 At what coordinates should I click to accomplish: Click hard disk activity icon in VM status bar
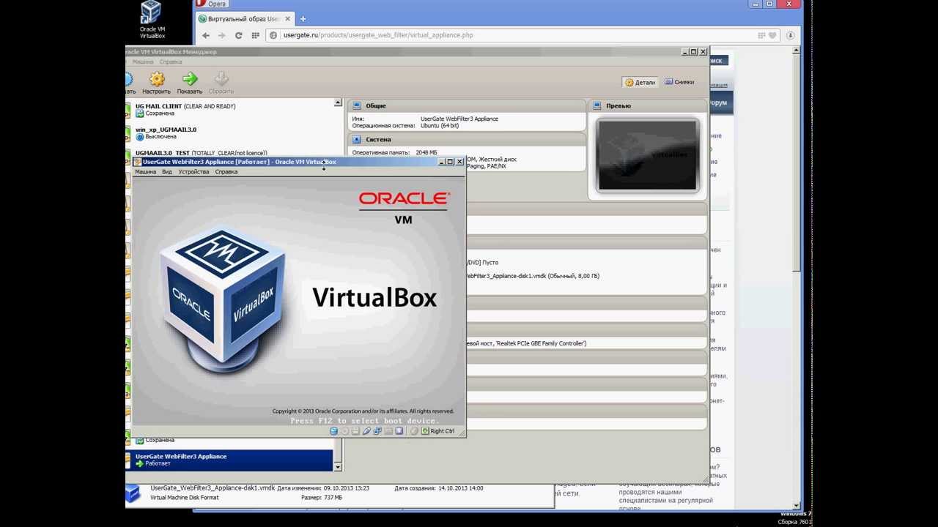333,431
